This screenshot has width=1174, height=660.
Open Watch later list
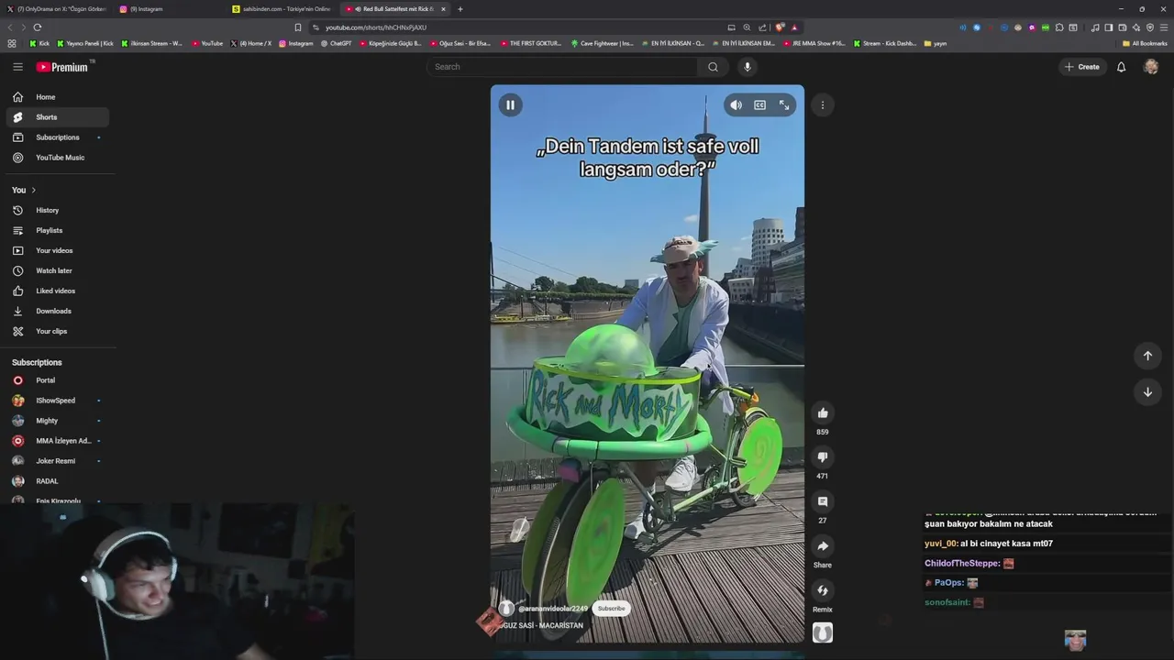click(58, 271)
